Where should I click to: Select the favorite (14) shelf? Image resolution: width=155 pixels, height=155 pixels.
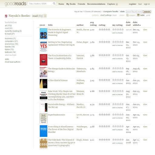[10, 47]
